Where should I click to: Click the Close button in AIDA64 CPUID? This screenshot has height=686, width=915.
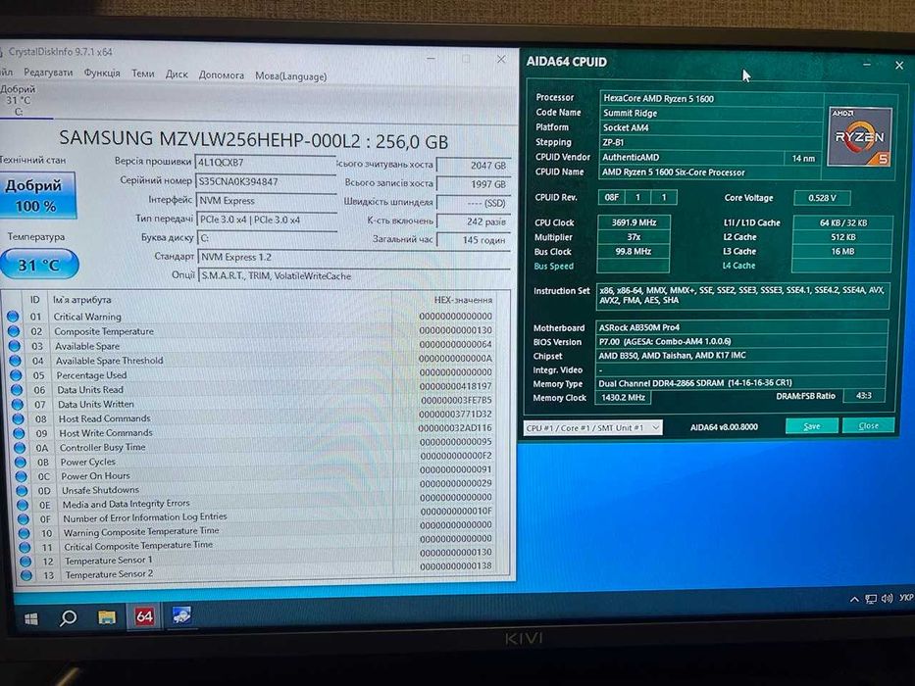pyautogui.click(x=868, y=425)
